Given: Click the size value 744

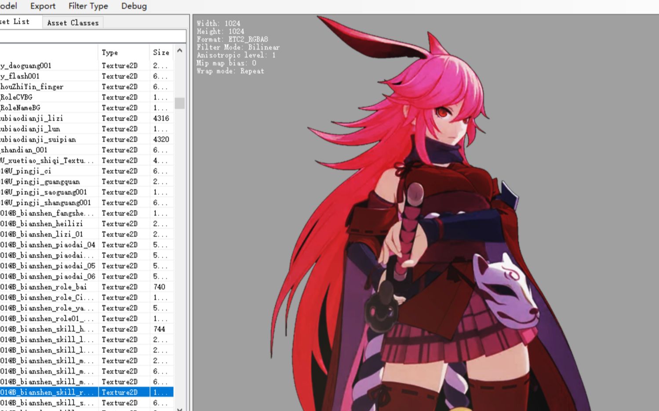Looking at the screenshot, I should coord(159,329).
